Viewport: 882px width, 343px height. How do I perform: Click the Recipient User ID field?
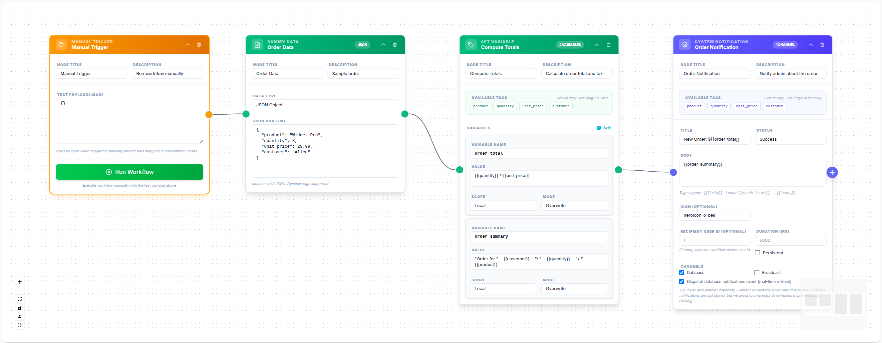click(x=714, y=240)
